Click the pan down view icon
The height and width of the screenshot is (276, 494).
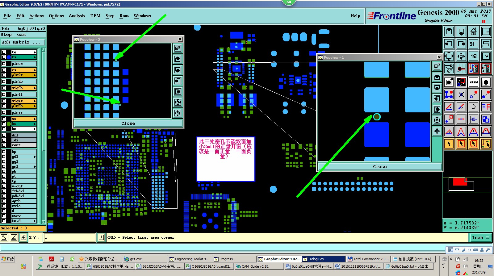[461, 31]
